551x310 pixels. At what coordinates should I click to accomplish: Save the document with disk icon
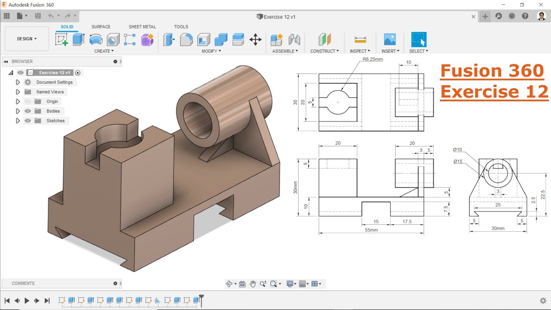click(x=38, y=16)
